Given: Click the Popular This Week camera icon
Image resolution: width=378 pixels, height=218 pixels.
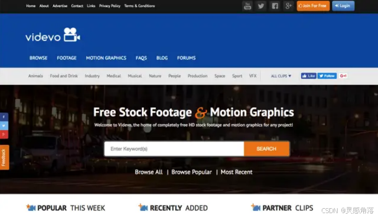Looking at the screenshot, I should point(31,208).
